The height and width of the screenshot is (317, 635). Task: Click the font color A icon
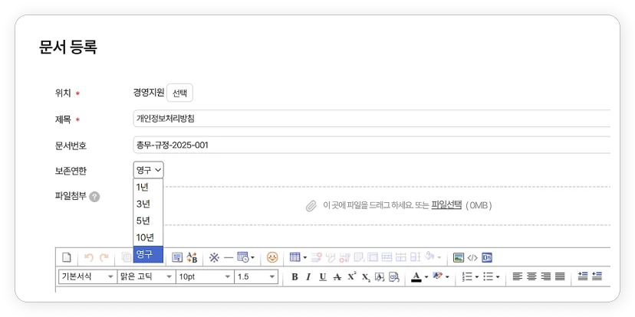[x=416, y=277]
